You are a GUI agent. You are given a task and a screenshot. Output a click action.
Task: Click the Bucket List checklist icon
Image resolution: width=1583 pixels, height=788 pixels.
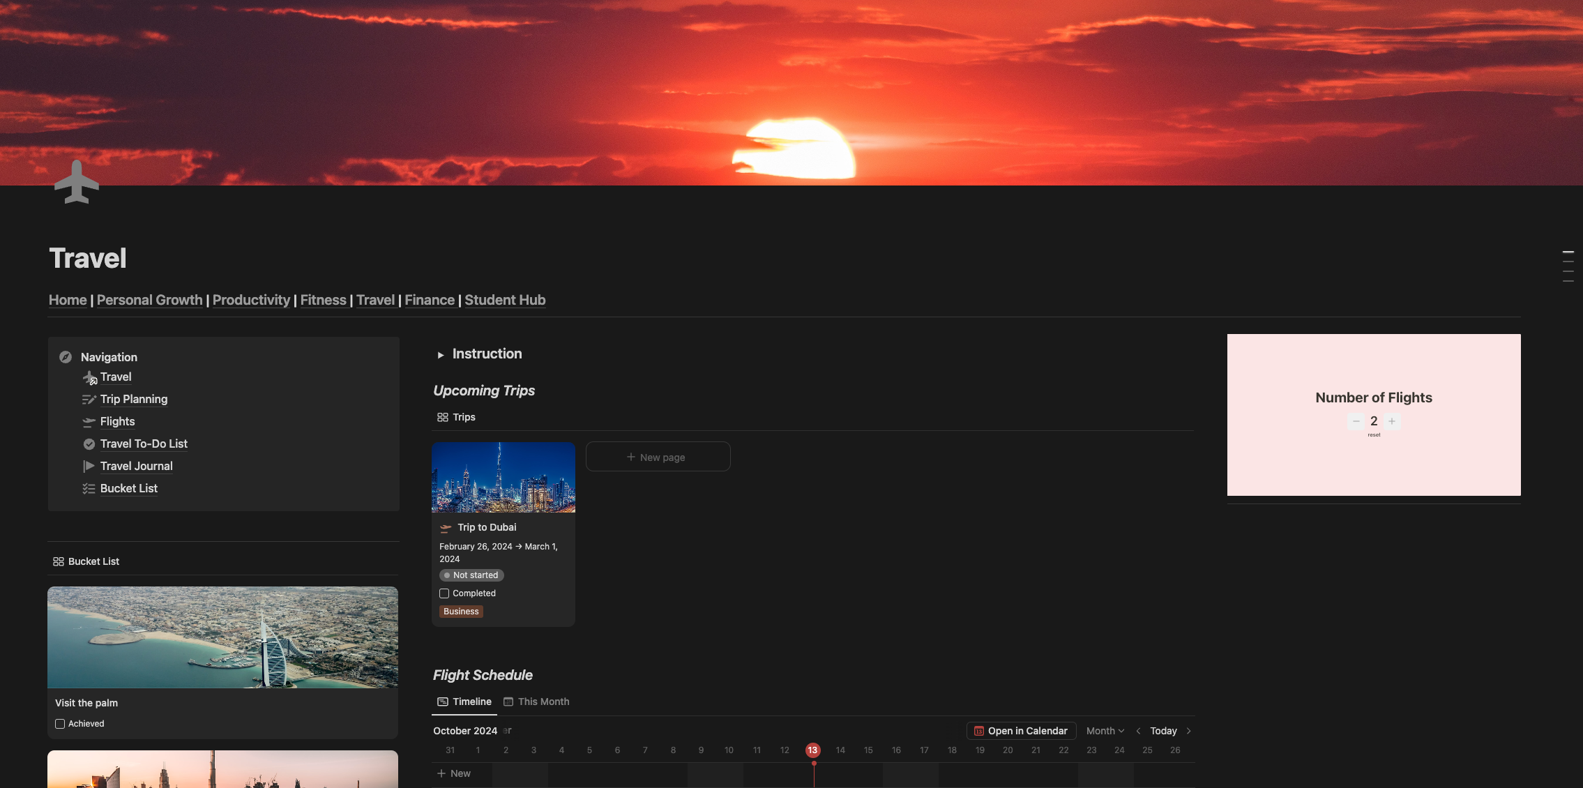[x=89, y=489]
